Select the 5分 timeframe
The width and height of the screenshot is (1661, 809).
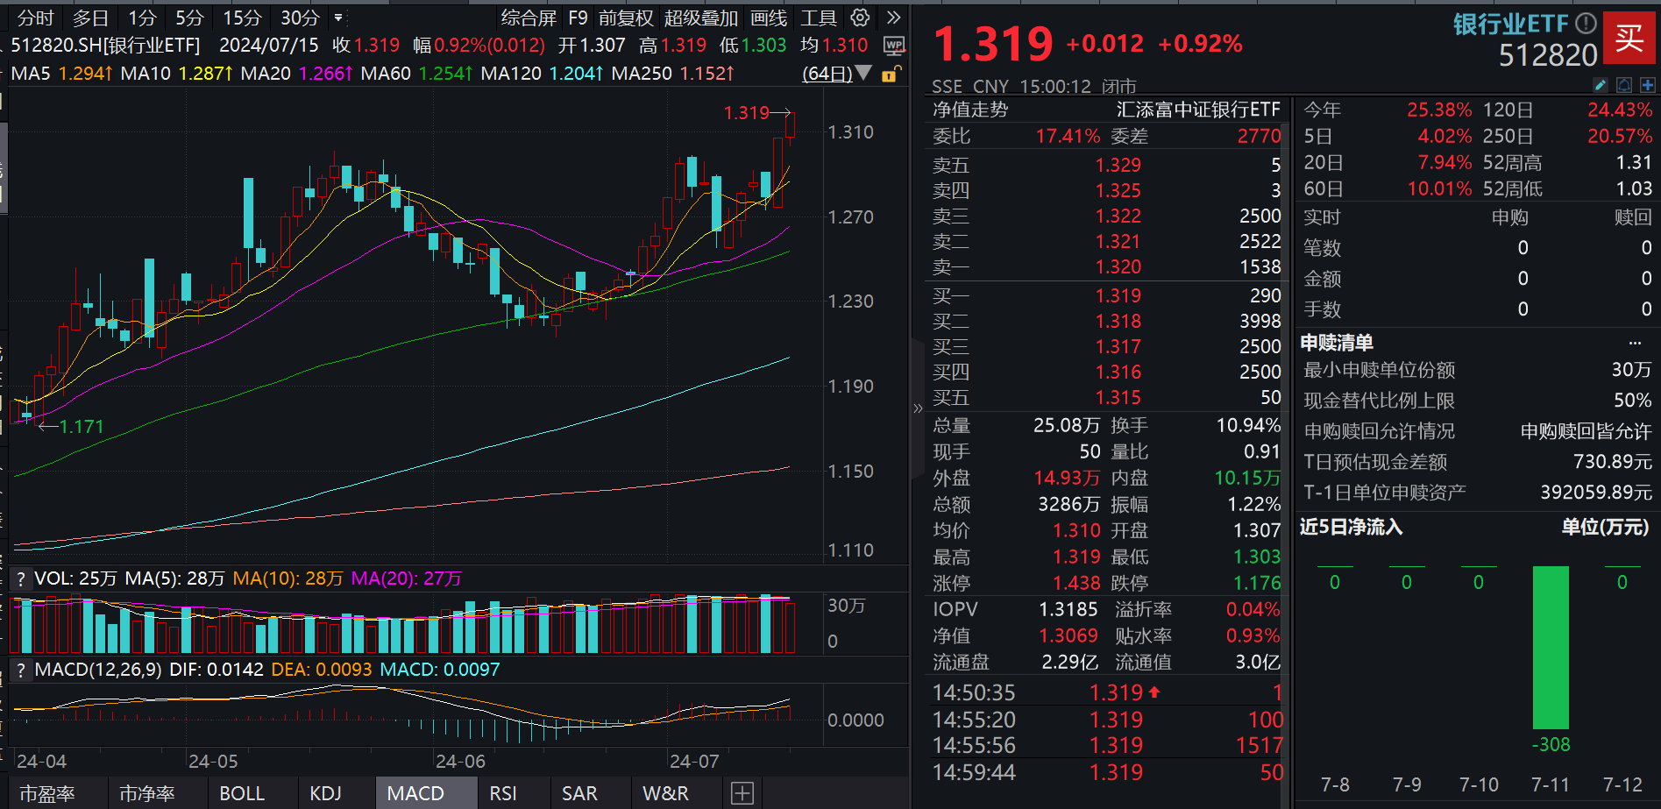click(x=189, y=18)
